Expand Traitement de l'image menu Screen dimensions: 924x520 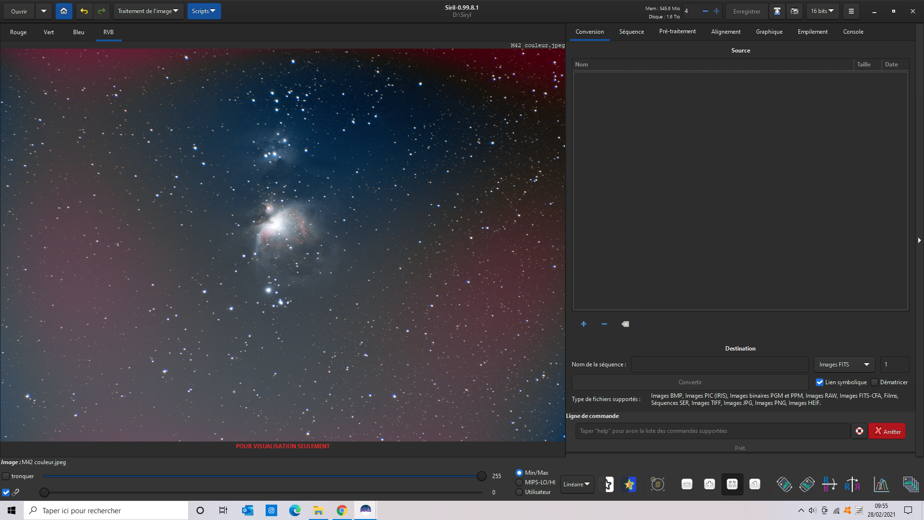(x=148, y=11)
